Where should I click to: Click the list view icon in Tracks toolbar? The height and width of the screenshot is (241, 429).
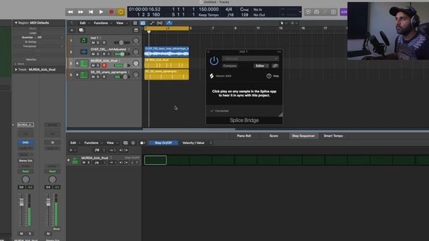coord(135,23)
